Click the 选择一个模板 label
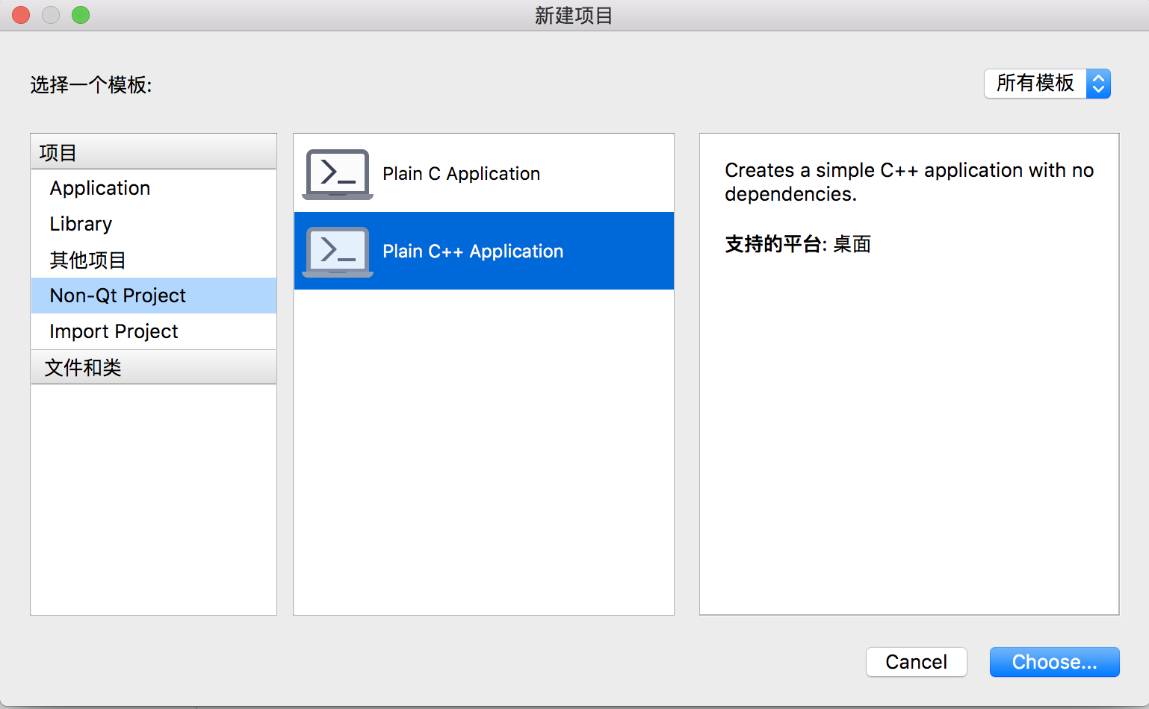 click(x=90, y=86)
